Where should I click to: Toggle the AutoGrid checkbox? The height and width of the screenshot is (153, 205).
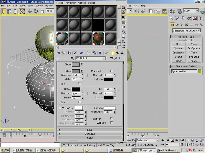click(193, 40)
